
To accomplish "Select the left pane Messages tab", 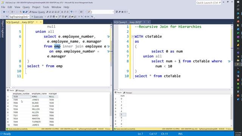I will point(20,91).
